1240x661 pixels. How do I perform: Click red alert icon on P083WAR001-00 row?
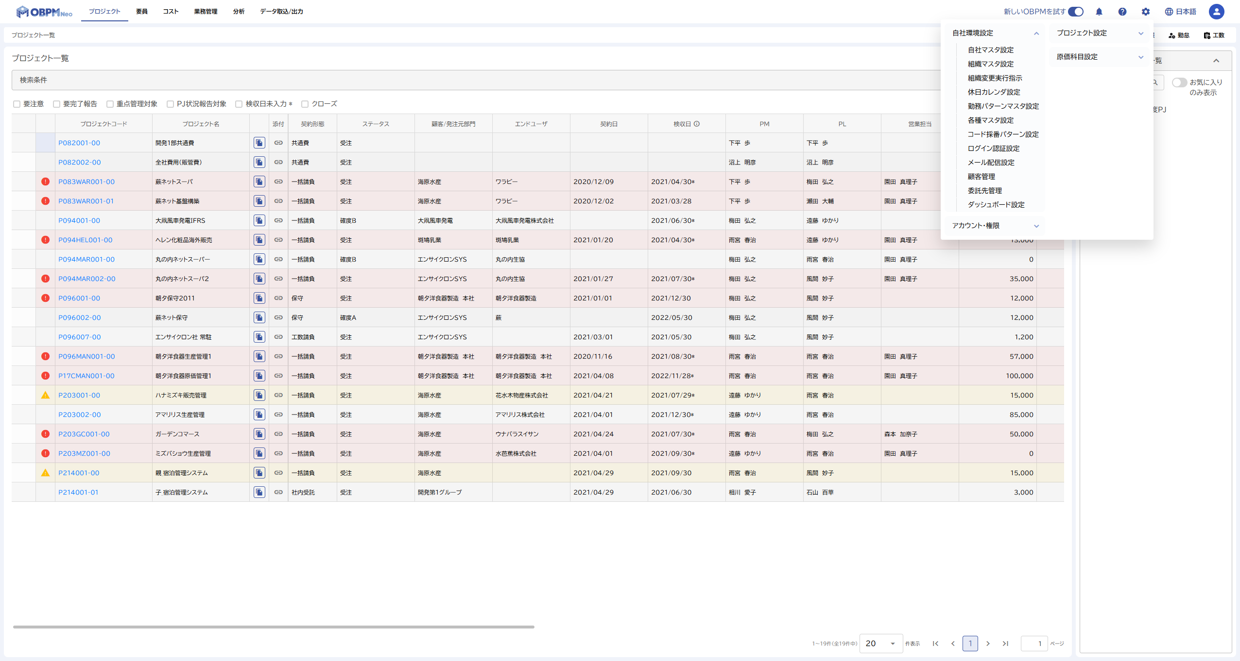pos(45,182)
